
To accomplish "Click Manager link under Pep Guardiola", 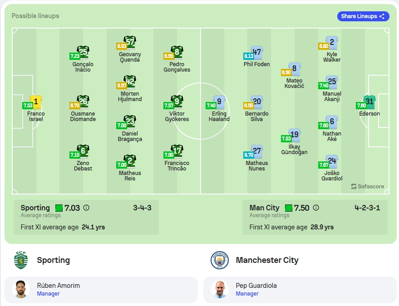I will tap(247, 294).
